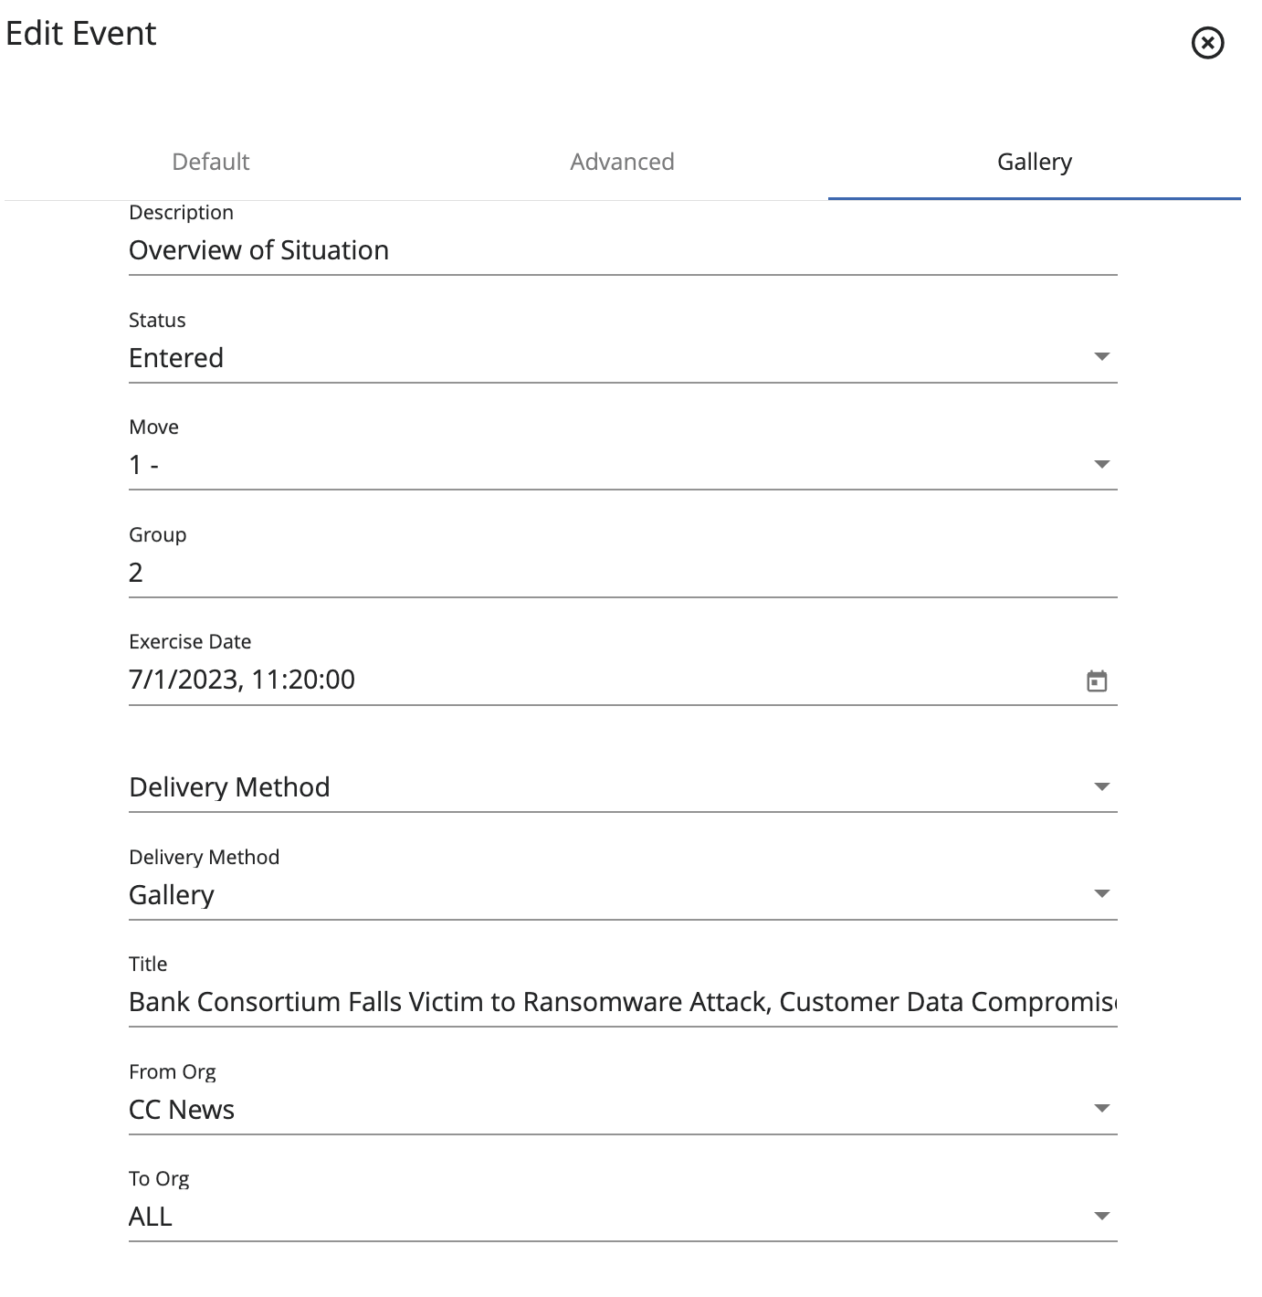
Task: Click the Exercise Date text value
Action: 242,680
